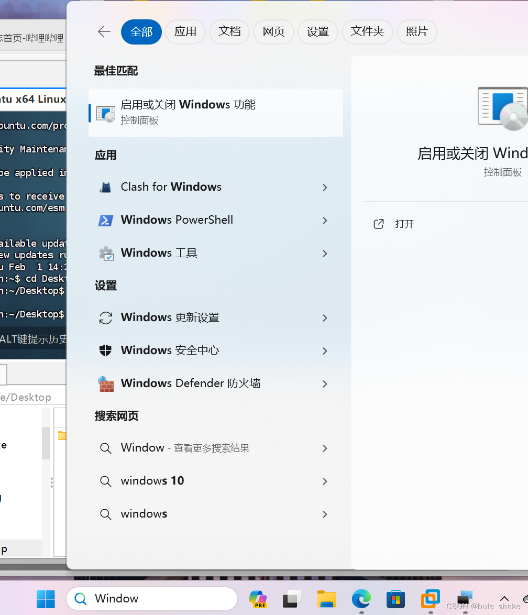Show hidden tray icons chevron
Image resolution: width=528 pixels, height=615 pixels.
[x=504, y=599]
